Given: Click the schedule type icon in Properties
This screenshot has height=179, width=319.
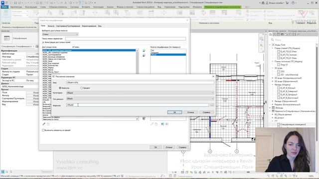Looking at the screenshot, I should pos(6,38).
